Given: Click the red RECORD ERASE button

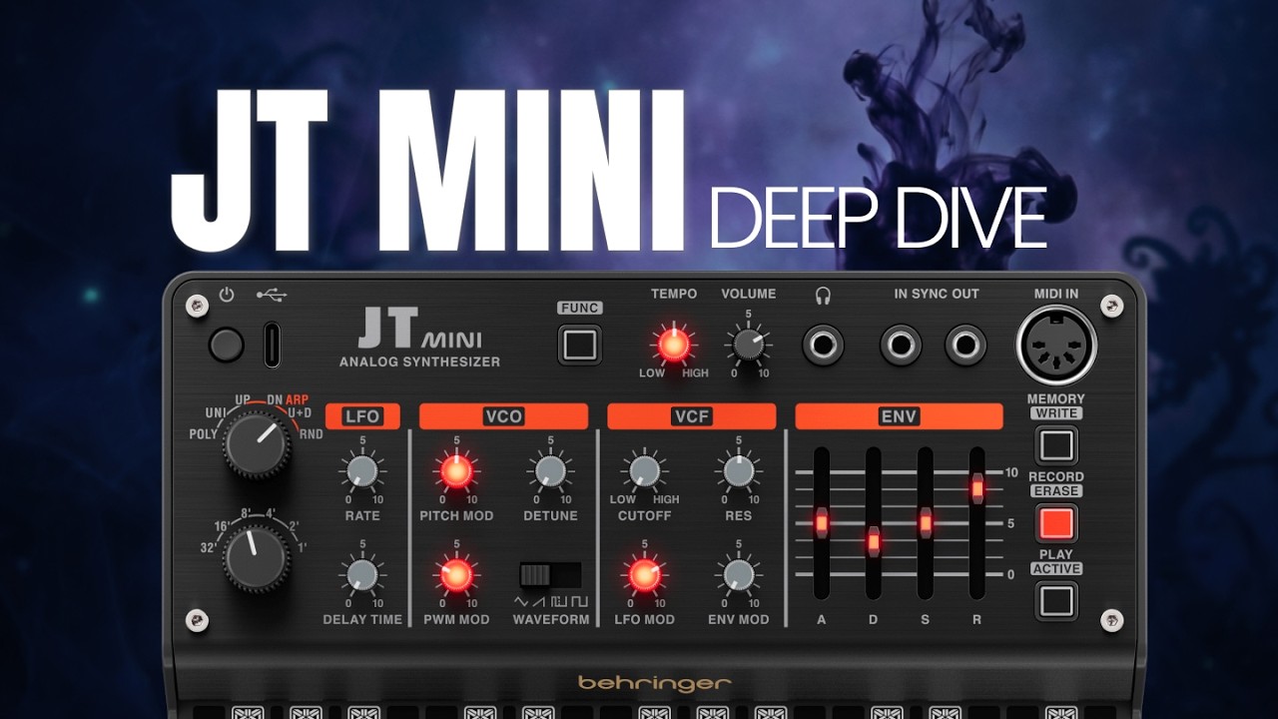Looking at the screenshot, I should pyautogui.click(x=1056, y=522).
